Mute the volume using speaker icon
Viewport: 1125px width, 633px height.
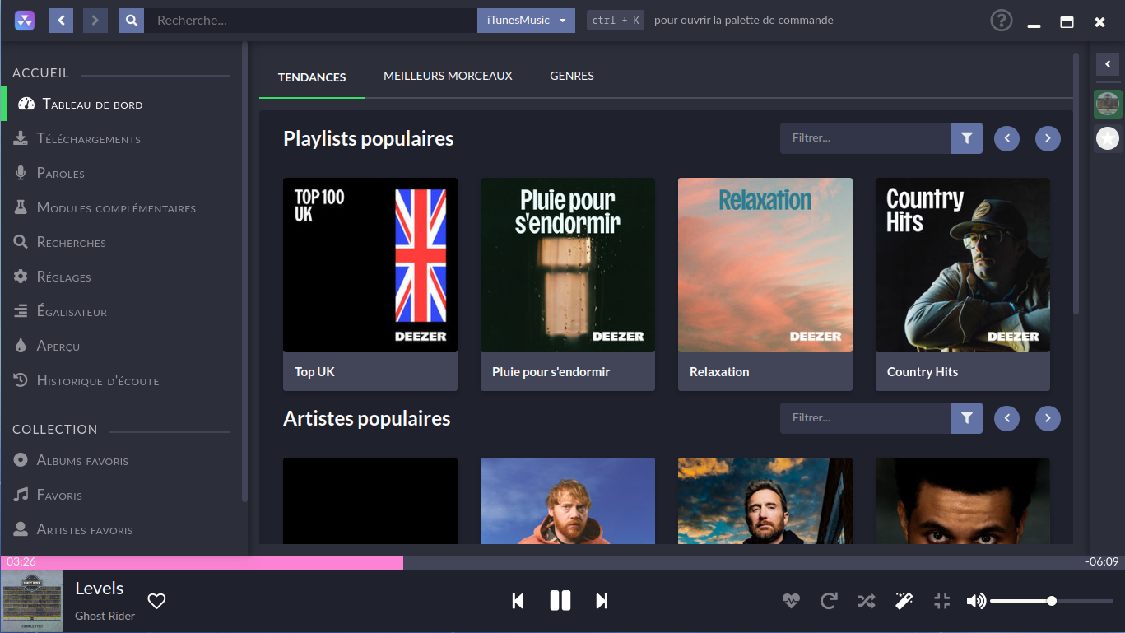pos(976,602)
